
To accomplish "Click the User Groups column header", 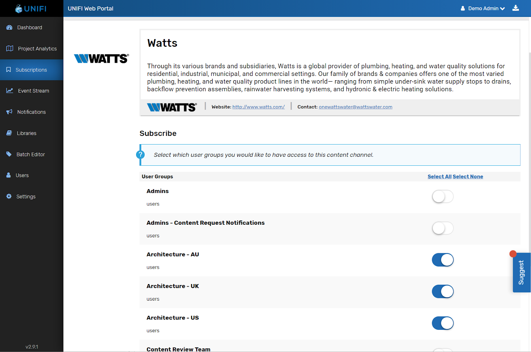I will 157,177.
